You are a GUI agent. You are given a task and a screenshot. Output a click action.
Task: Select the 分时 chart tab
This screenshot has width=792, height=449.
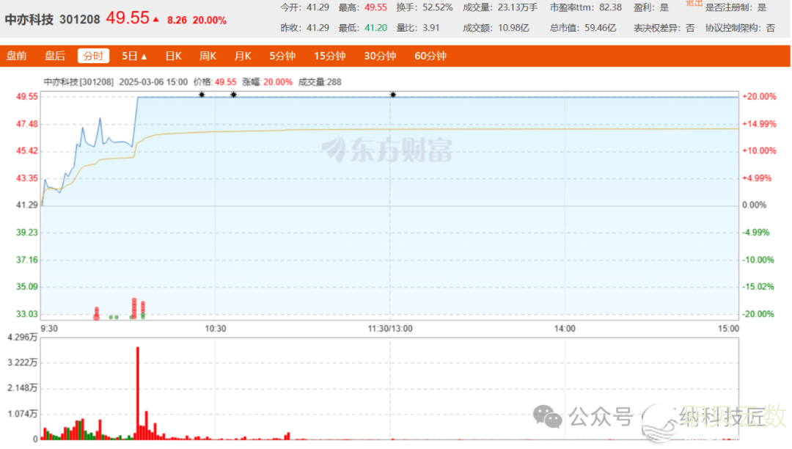point(93,56)
